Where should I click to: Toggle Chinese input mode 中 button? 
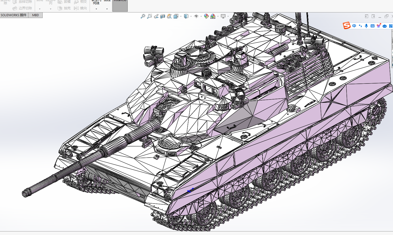pyautogui.click(x=354, y=26)
